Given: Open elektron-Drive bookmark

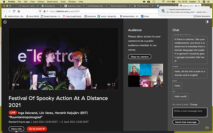Looking at the screenshot, I should pyautogui.click(x=14, y=16).
